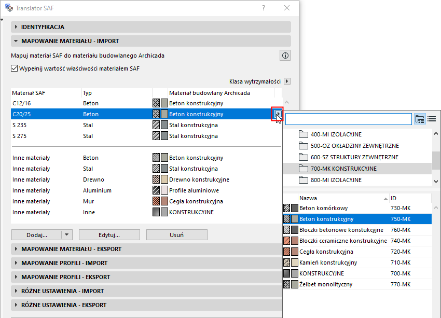
Task: Click folder icon of 500-OZ OKŁADZINY ZEWNĘTRZNE
Action: pos(303,146)
